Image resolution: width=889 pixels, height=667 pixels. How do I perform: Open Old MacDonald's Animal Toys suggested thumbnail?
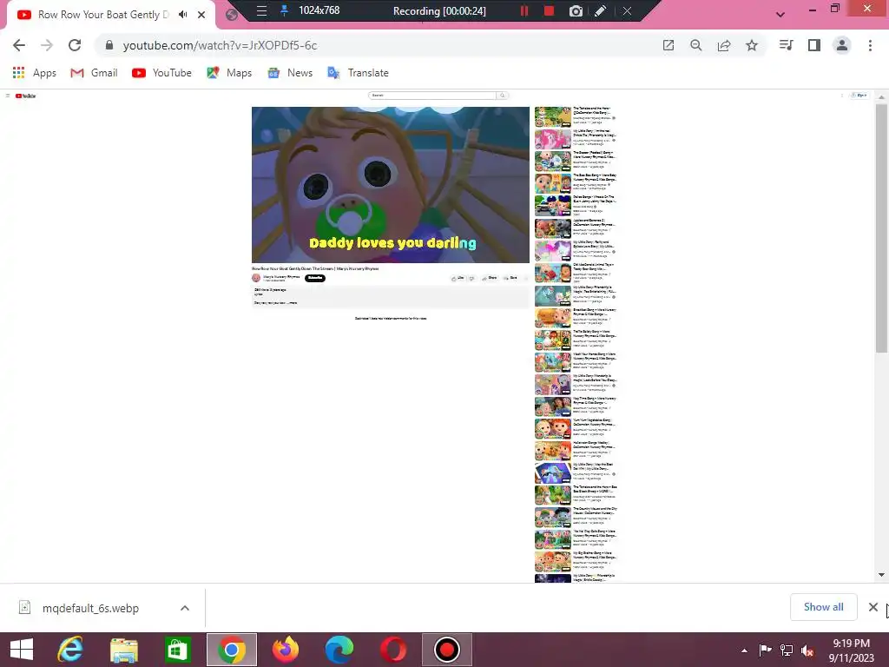(553, 274)
